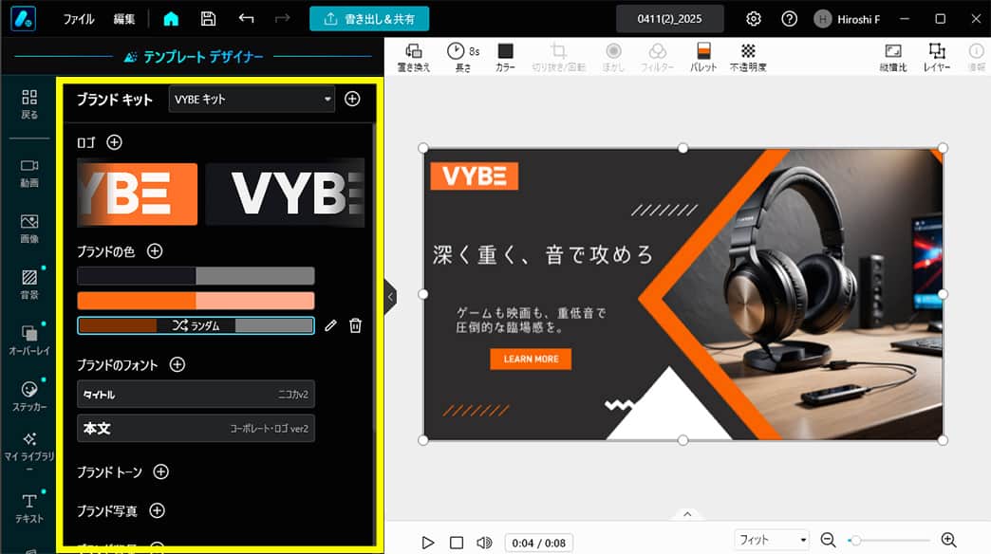Open the 画像 sidebar panel

[x=29, y=229]
